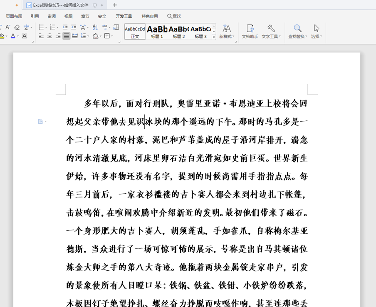The width and height of the screenshot is (376, 307).
Task: Click the sort A-Z icon
Action: click(95, 27)
